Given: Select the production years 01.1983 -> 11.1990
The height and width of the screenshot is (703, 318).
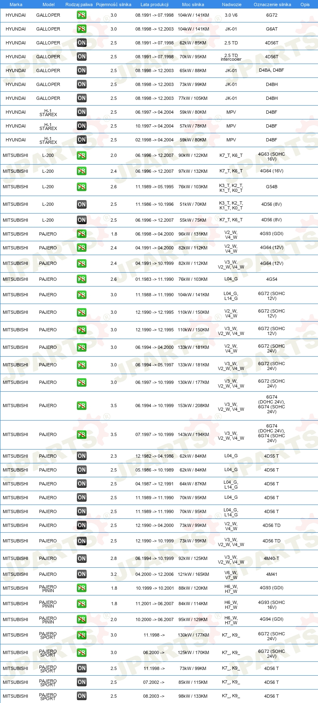Looking at the screenshot, I should [155, 279].
